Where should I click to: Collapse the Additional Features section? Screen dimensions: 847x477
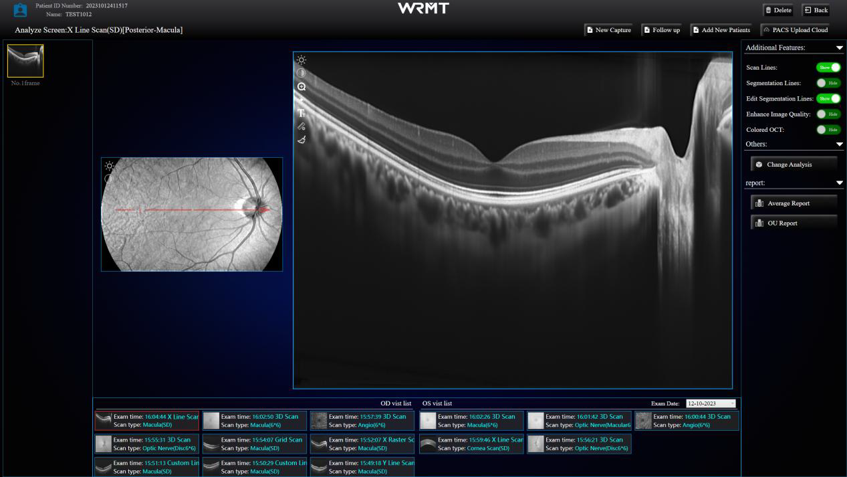[839, 48]
